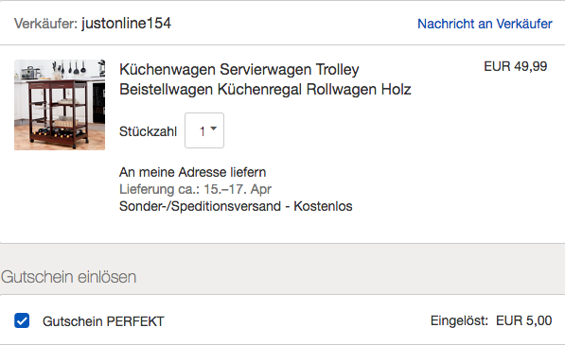Open the Nachricht an Verkäufer link
The height and width of the screenshot is (345, 565).
coord(485,24)
